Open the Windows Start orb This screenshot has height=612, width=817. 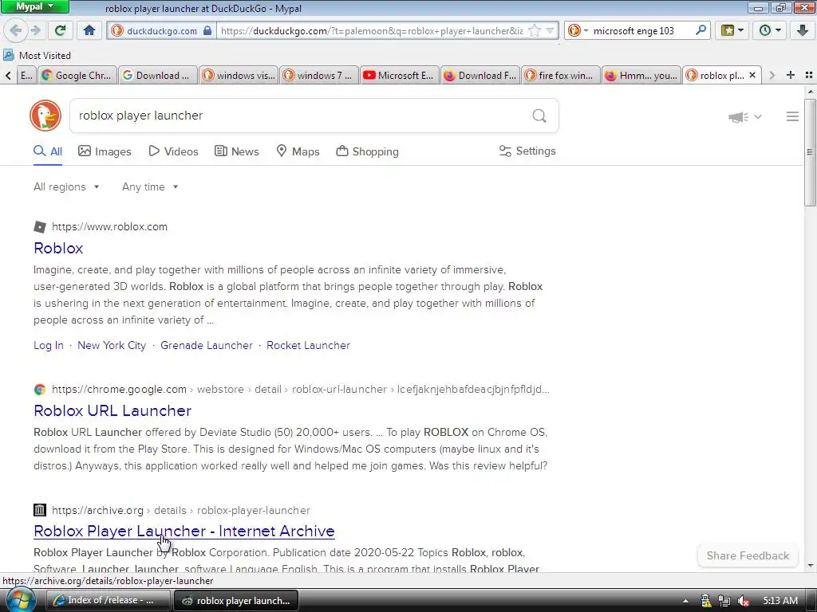click(19, 600)
